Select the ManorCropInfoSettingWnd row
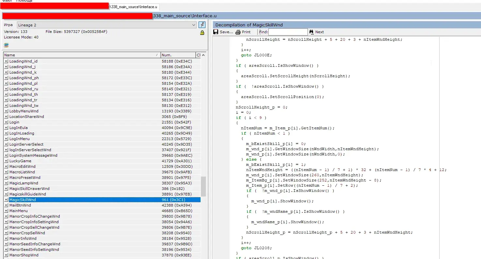 click(x=102, y=222)
